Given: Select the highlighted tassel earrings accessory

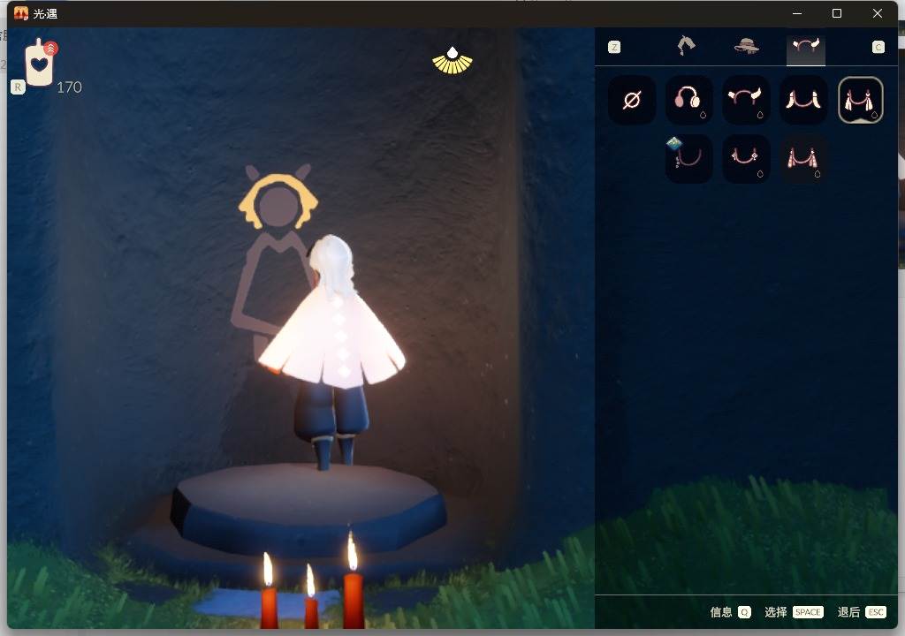Looking at the screenshot, I should pyautogui.click(x=860, y=100).
